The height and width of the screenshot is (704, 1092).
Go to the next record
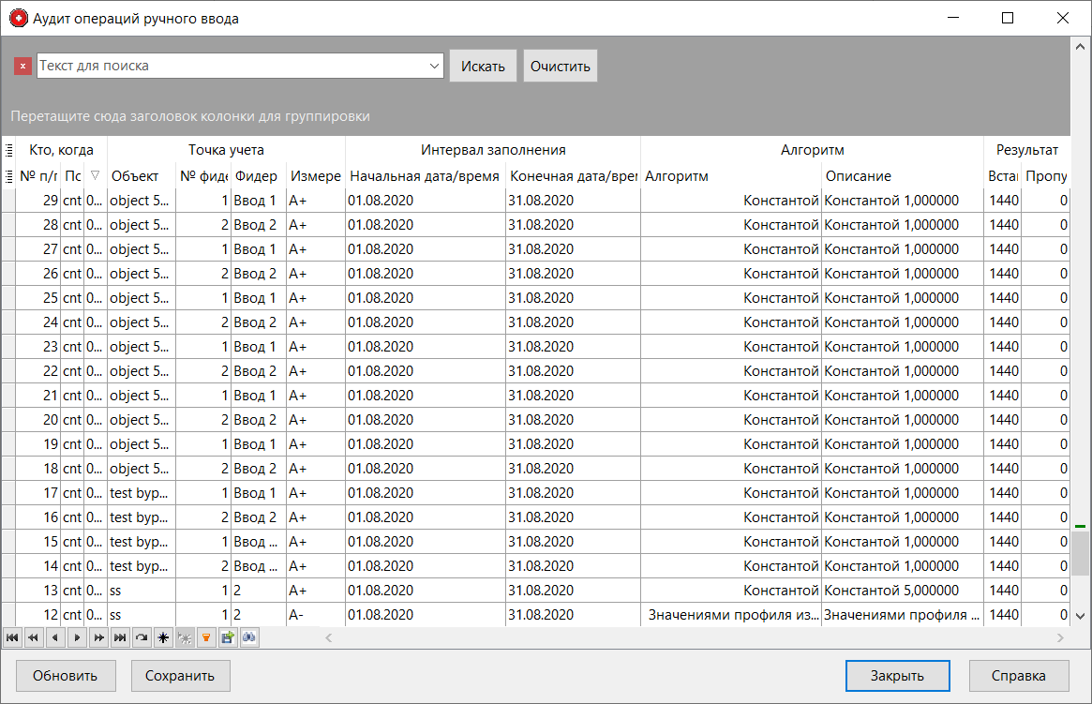77,637
